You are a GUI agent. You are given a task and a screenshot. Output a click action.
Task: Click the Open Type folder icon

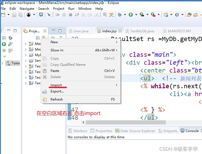point(189,15)
